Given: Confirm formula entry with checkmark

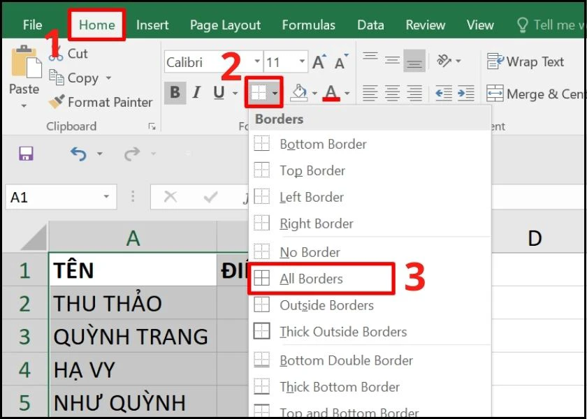Looking at the screenshot, I should click(x=210, y=196).
